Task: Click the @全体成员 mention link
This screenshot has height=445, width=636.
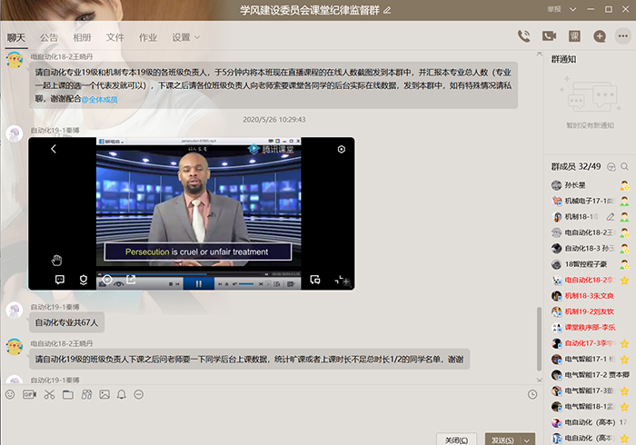Action: click(99, 99)
